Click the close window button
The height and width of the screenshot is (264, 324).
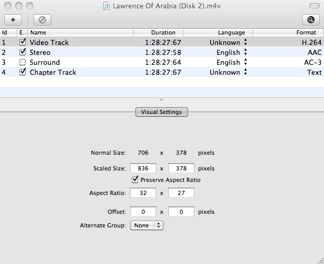[x=8, y=6]
